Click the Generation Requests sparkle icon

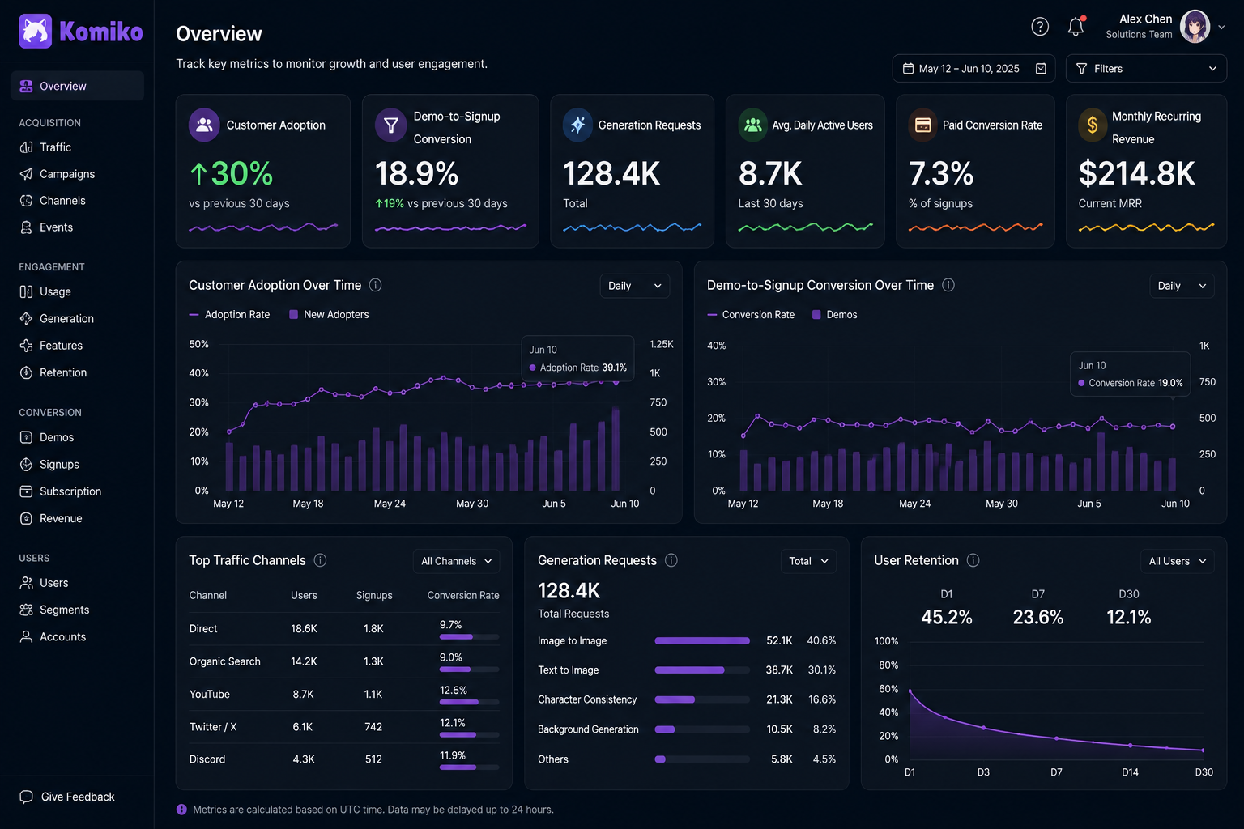click(577, 125)
